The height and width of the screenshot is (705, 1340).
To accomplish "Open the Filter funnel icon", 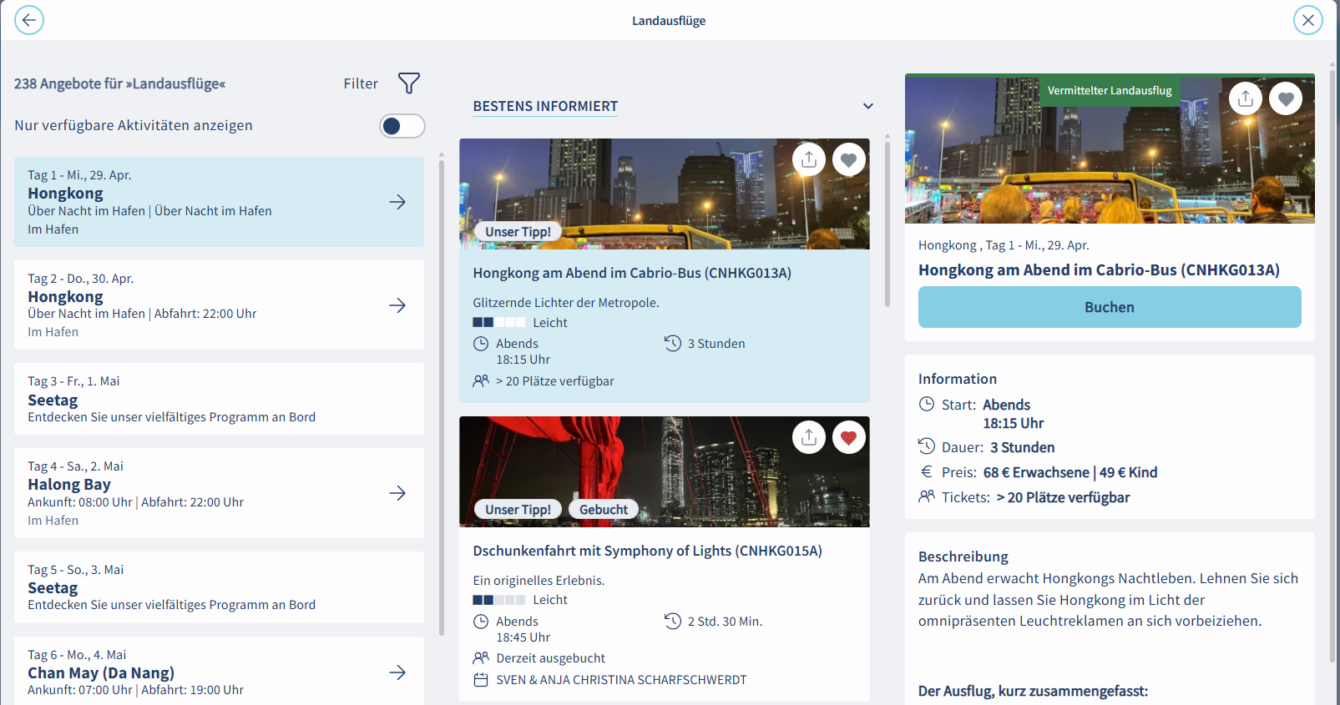I will pyautogui.click(x=408, y=83).
